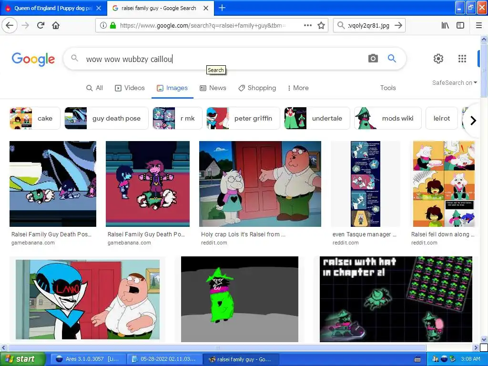The image size is (488, 366).
Task: Go to the browser Home page
Action: [56, 26]
